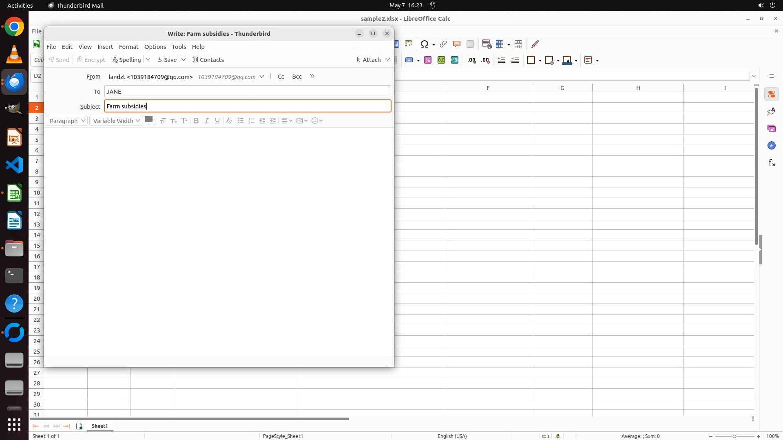Open insert image/object dropdown
This screenshot has height=440, width=783.
coord(302,121)
